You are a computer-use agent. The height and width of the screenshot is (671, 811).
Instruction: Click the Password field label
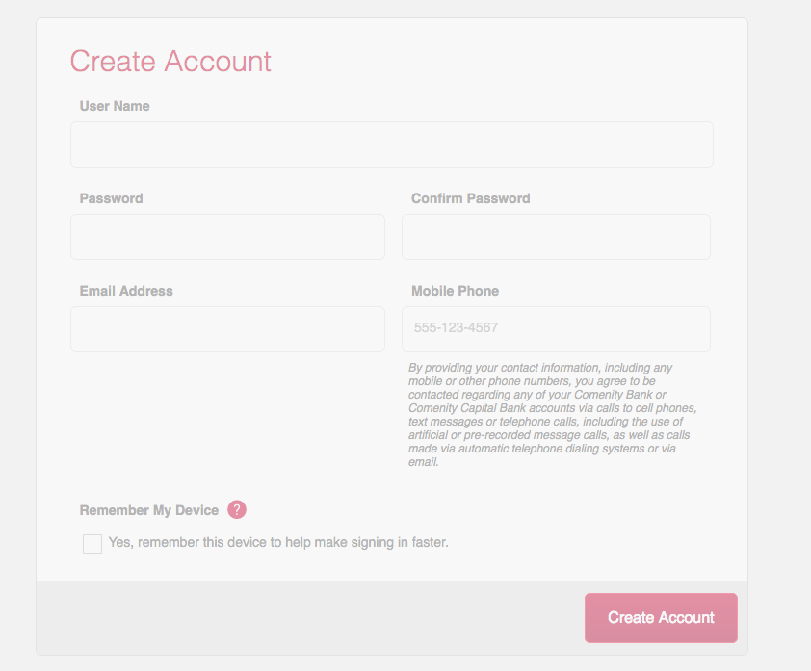click(x=111, y=198)
